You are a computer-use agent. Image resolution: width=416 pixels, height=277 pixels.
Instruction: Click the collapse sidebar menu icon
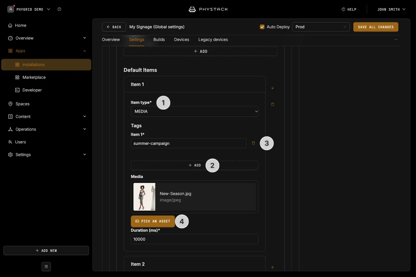pyautogui.click(x=46, y=267)
